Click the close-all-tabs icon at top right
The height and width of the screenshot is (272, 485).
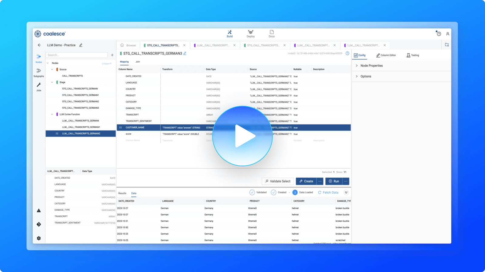(447, 45)
